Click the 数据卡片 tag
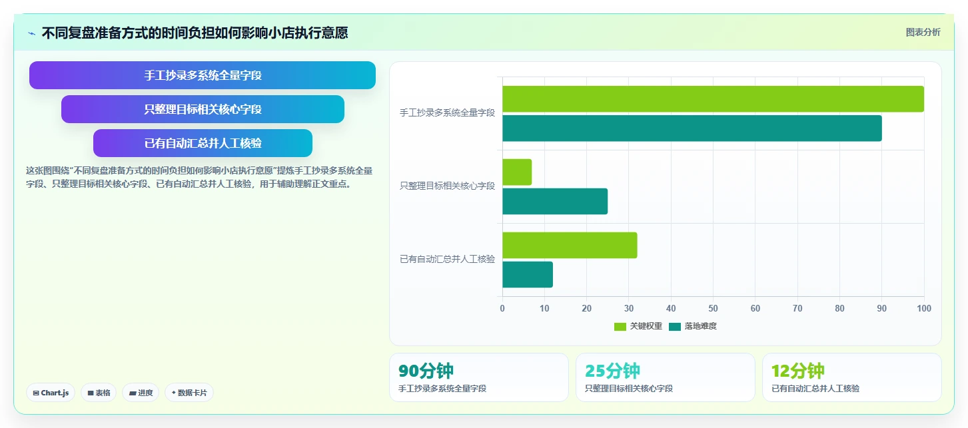The height and width of the screenshot is (428, 968). pyautogui.click(x=189, y=393)
